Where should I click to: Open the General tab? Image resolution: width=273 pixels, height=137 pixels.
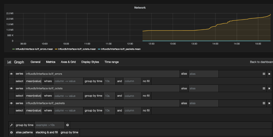(x=36, y=62)
